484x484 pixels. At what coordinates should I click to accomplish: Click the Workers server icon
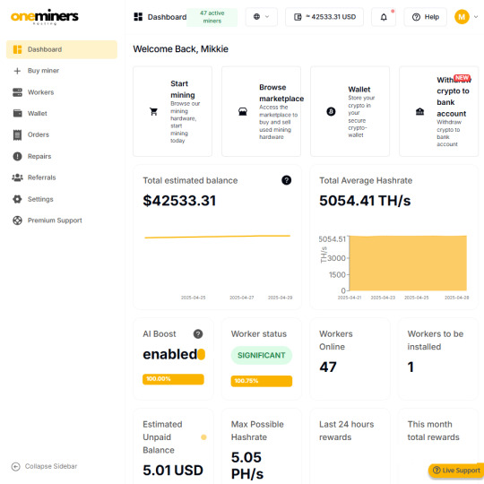click(x=17, y=92)
